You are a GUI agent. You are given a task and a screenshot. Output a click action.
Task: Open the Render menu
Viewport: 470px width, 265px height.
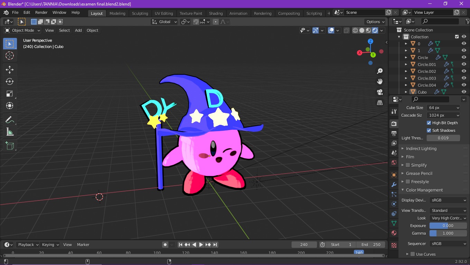[x=41, y=12]
